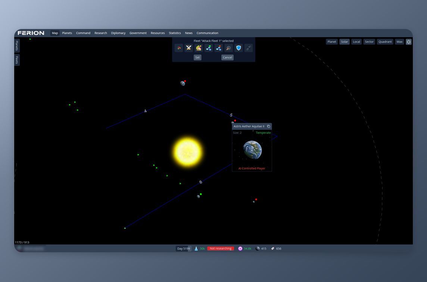This screenshot has height=282, width=427.
Task: Expand the Fleets side panel
Action: (17, 60)
